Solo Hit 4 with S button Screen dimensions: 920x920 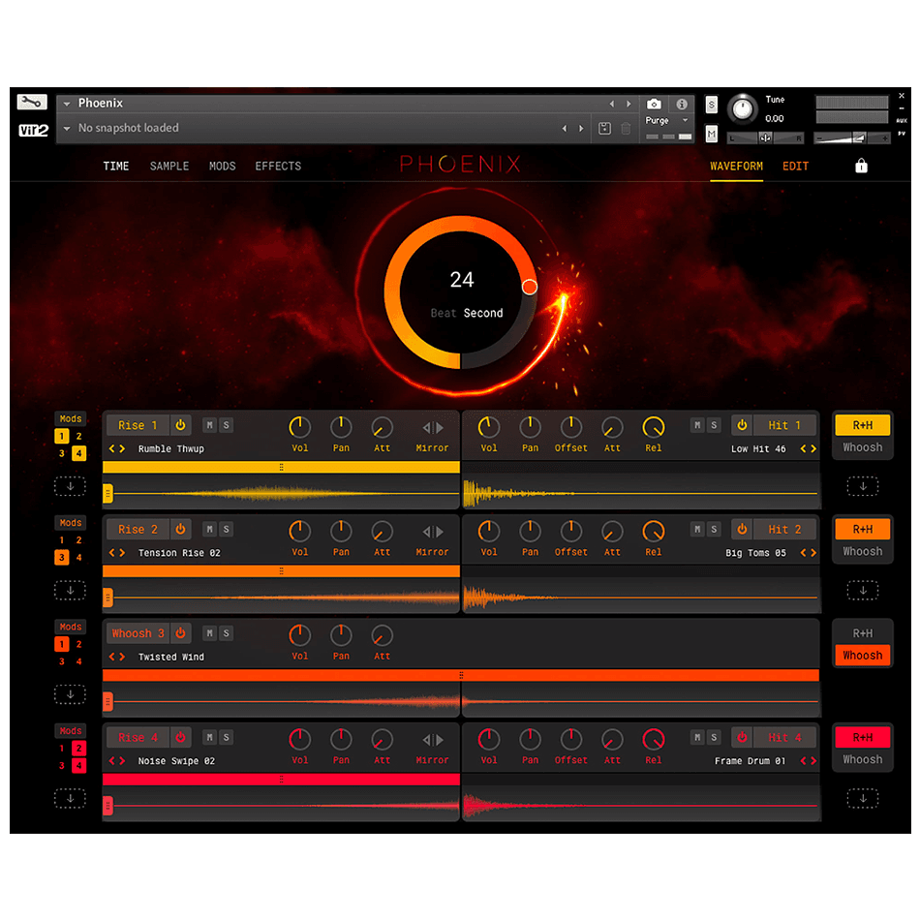click(714, 738)
